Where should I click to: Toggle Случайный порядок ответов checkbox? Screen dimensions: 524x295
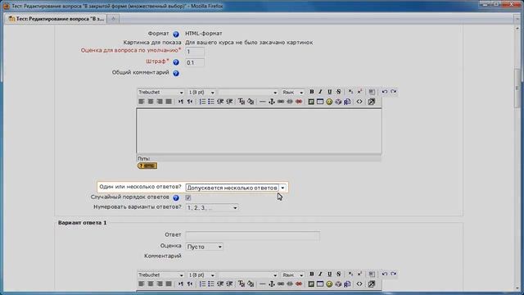[188, 197]
